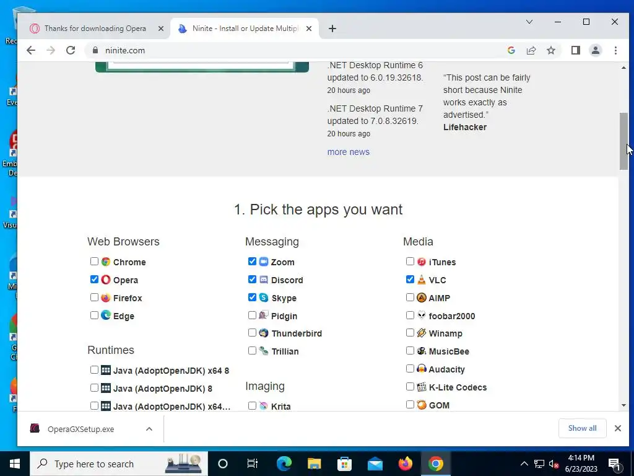
Task: Open the Chrome three-dot menu
Action: 615,50
